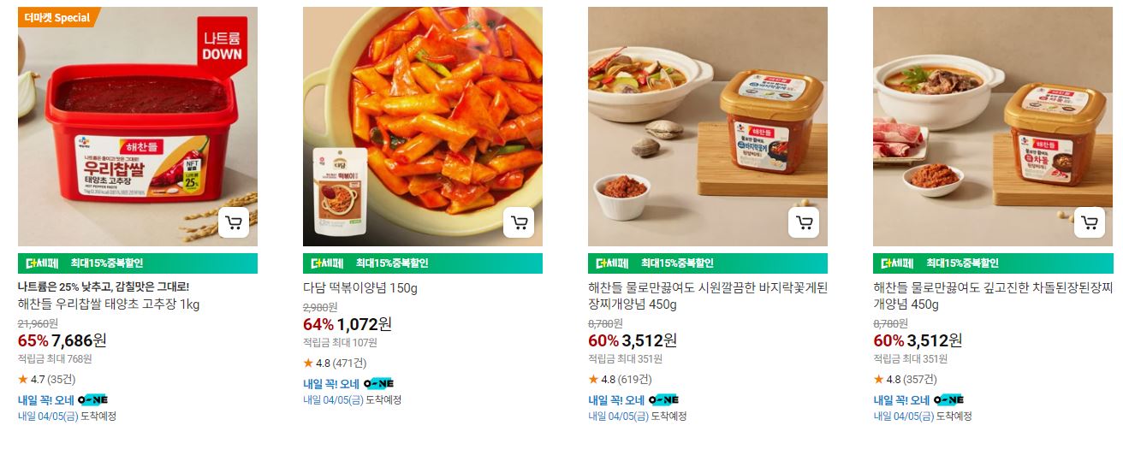This screenshot has height=455, width=1123.
Task: Add 다담 떡볶이양념 to cart
Action: [519, 222]
